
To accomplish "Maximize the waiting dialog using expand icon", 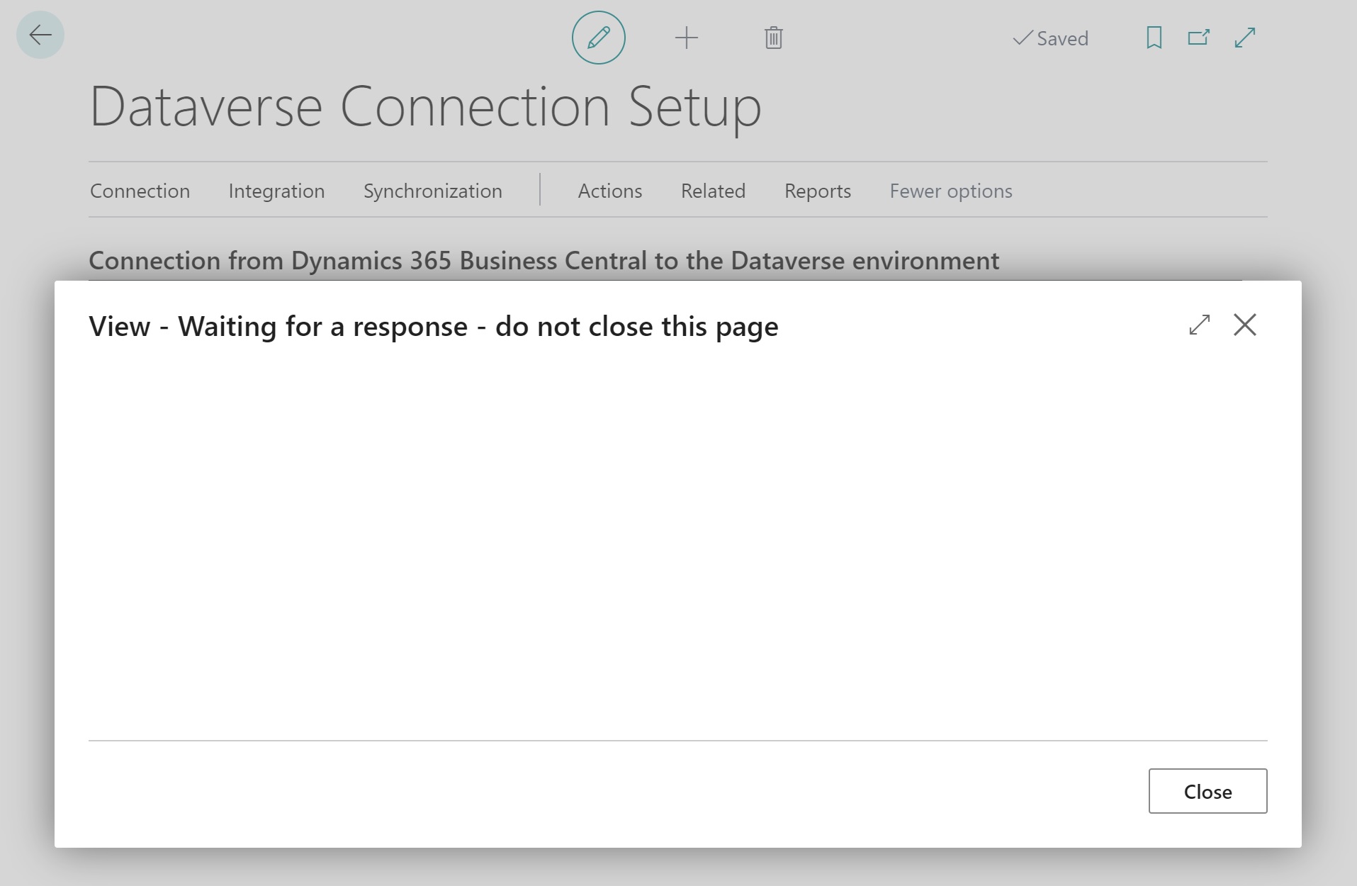I will click(1199, 325).
